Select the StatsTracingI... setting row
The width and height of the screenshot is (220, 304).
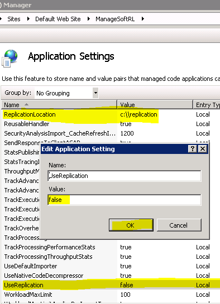click(21, 162)
